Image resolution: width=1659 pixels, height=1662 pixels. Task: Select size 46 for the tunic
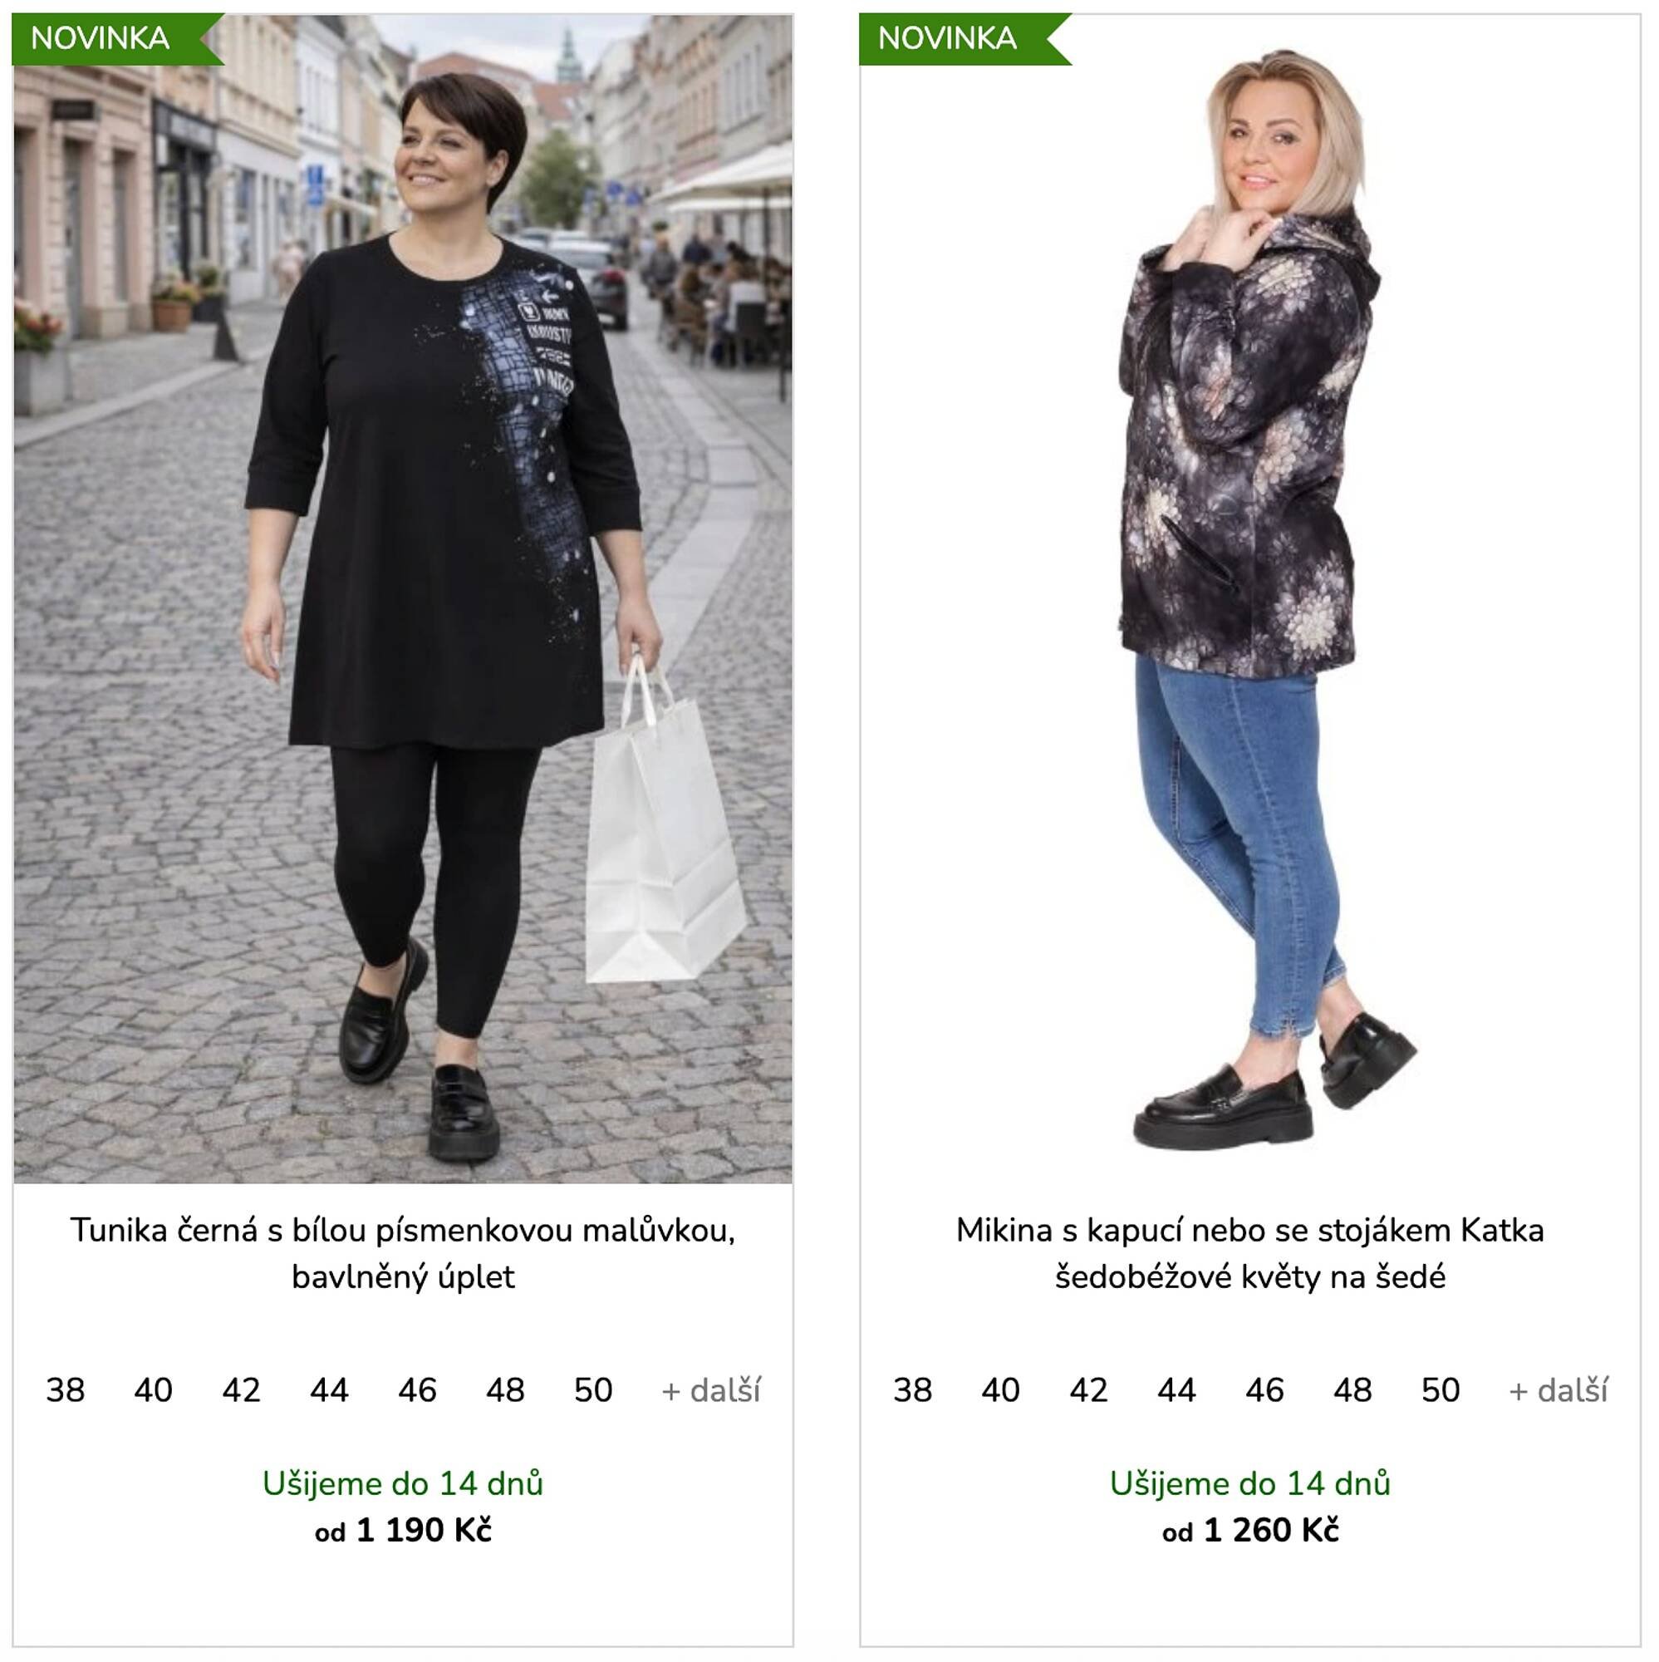[x=417, y=1390]
